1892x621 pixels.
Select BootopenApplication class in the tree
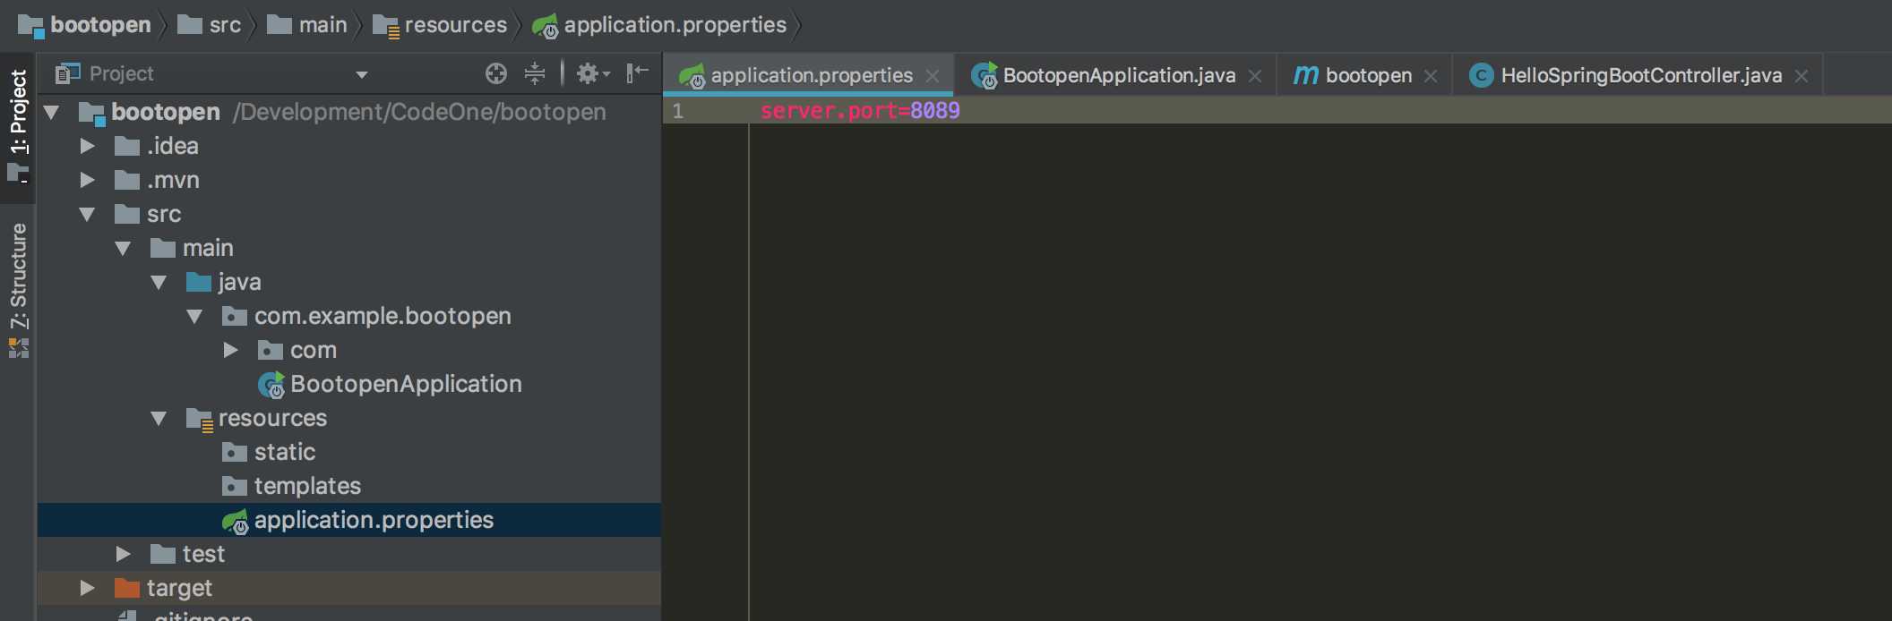point(406,384)
